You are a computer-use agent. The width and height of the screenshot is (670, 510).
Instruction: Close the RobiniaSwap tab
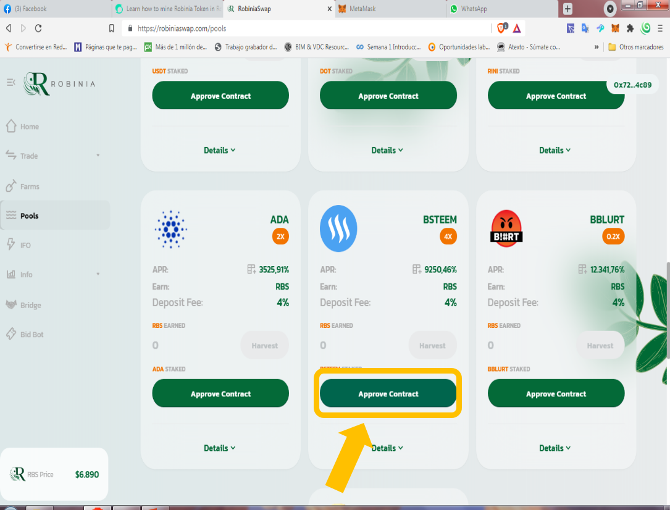330,9
